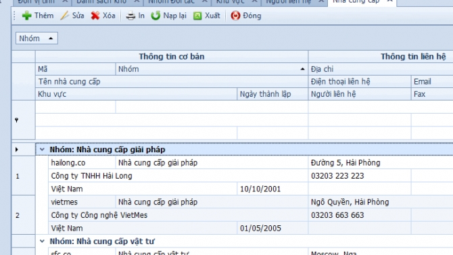The image size is (453, 255).
Task: Select phone cell 03203 223 223
Action: pos(360,176)
